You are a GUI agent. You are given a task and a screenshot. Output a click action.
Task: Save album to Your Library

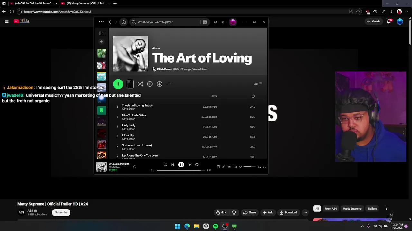(x=150, y=84)
